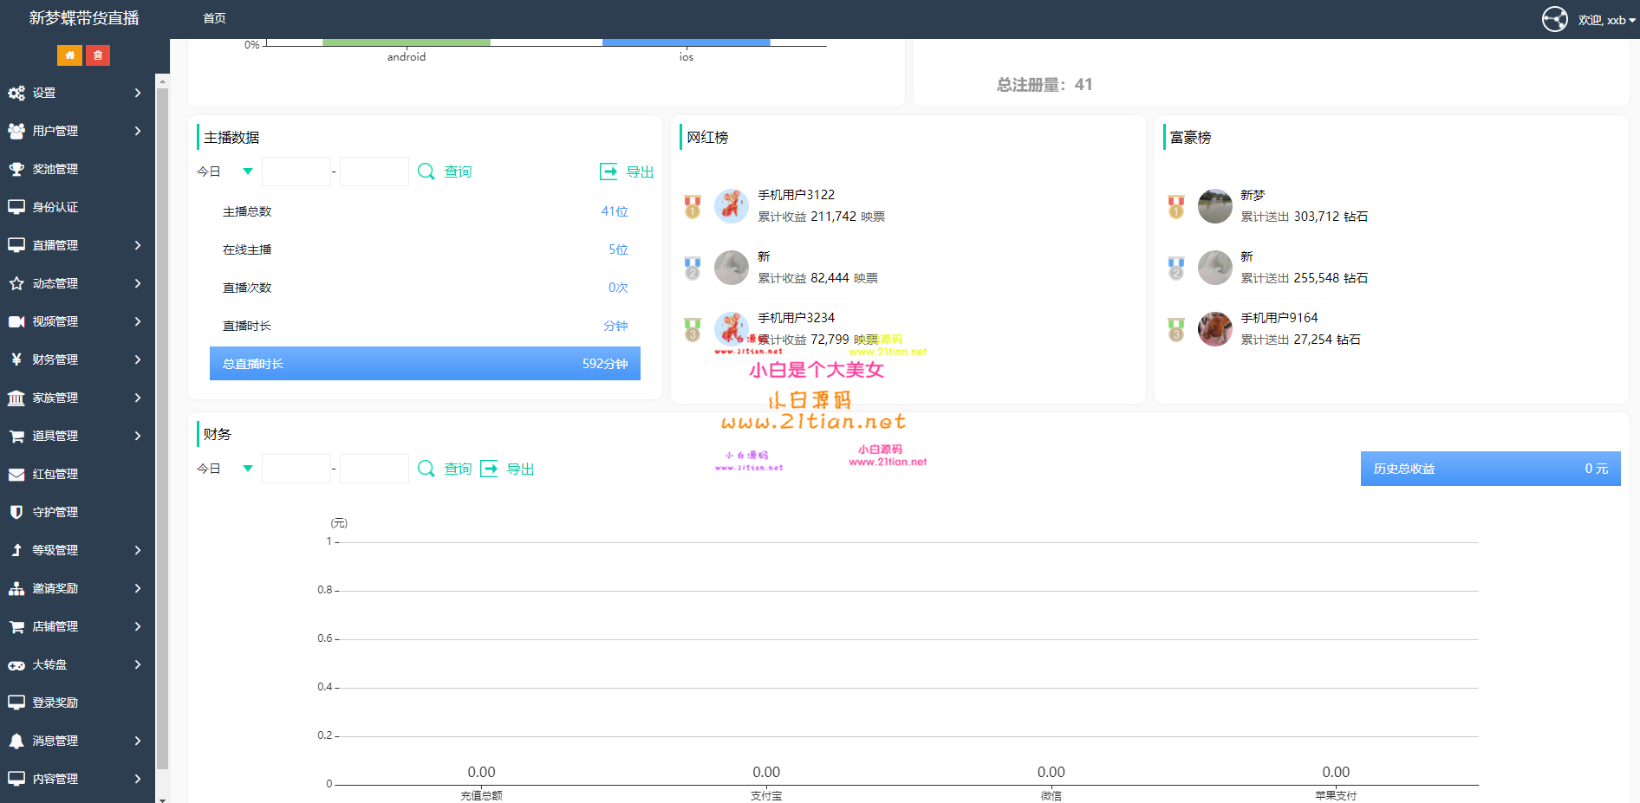Click 查询 in the 财务 section
The image size is (1640, 803).
[458, 469]
